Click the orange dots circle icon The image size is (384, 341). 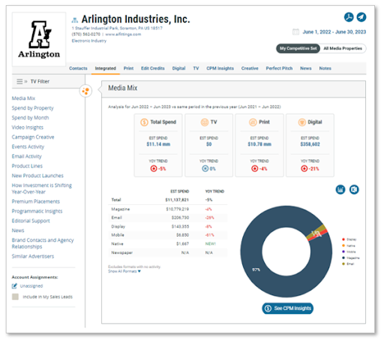(85, 91)
